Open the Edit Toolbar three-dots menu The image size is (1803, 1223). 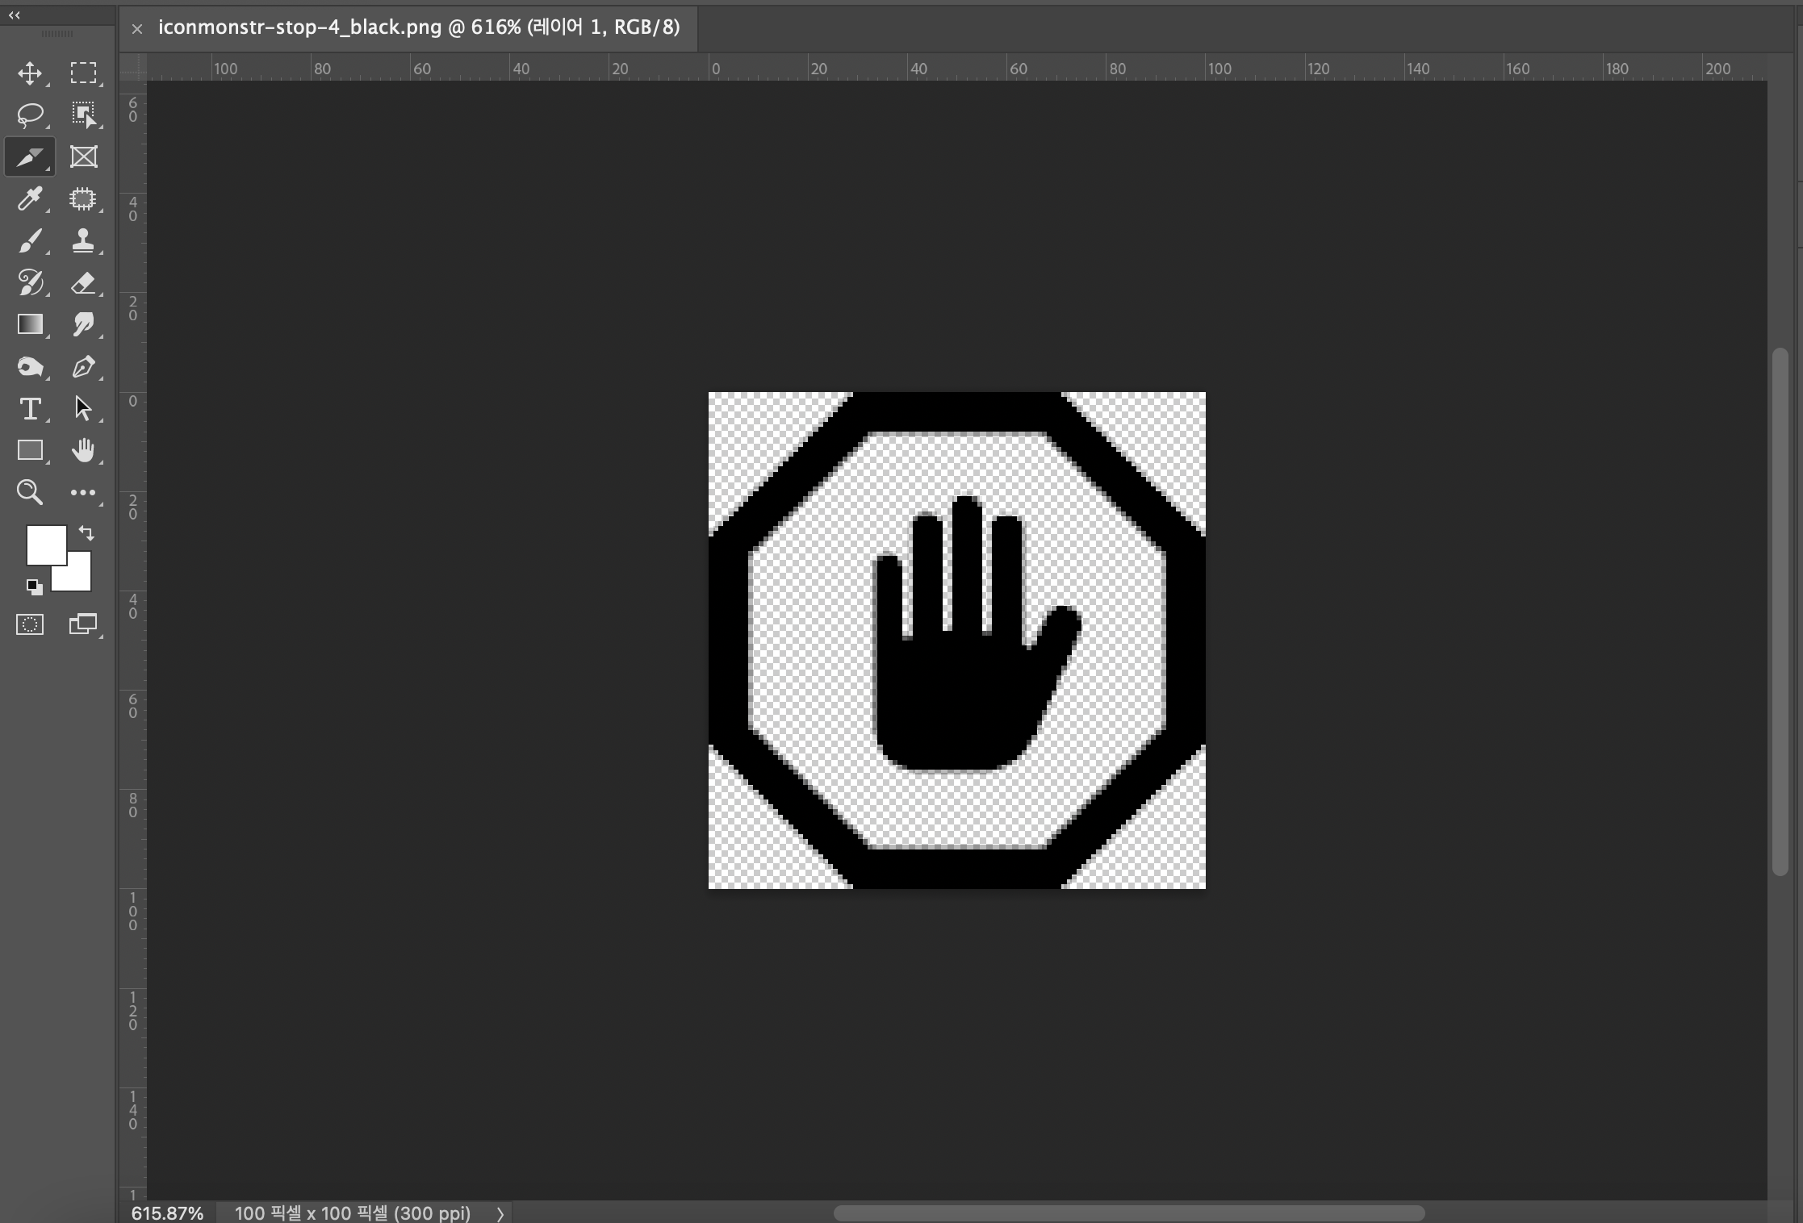[83, 493]
